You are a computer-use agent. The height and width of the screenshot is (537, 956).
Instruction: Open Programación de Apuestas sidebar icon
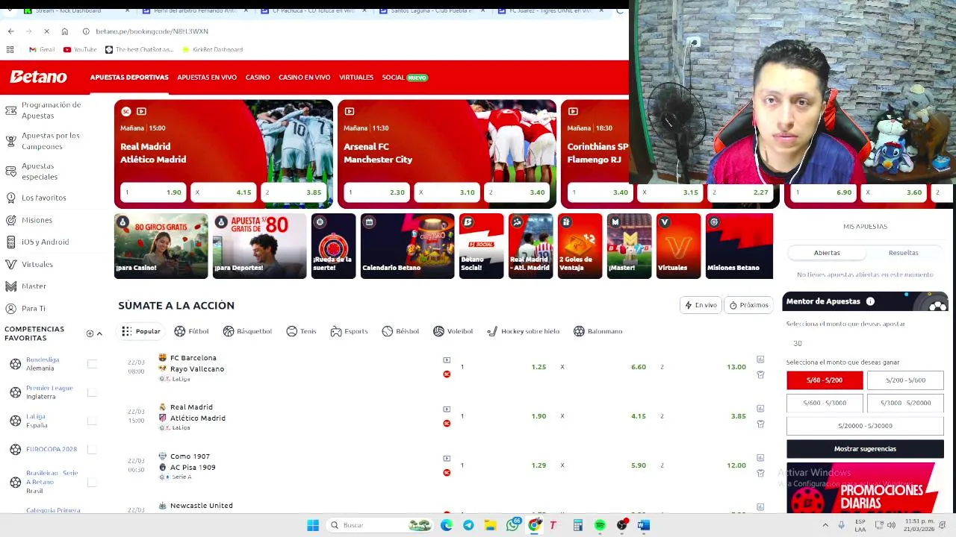[x=10, y=110]
